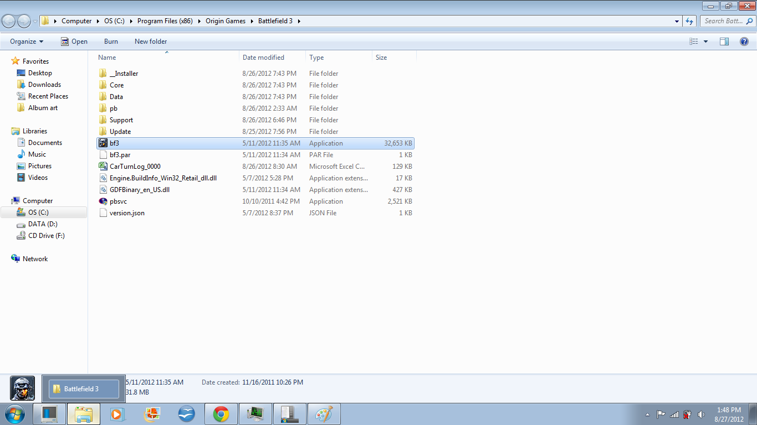
Task: Click the preview pane toggle icon
Action: point(724,42)
